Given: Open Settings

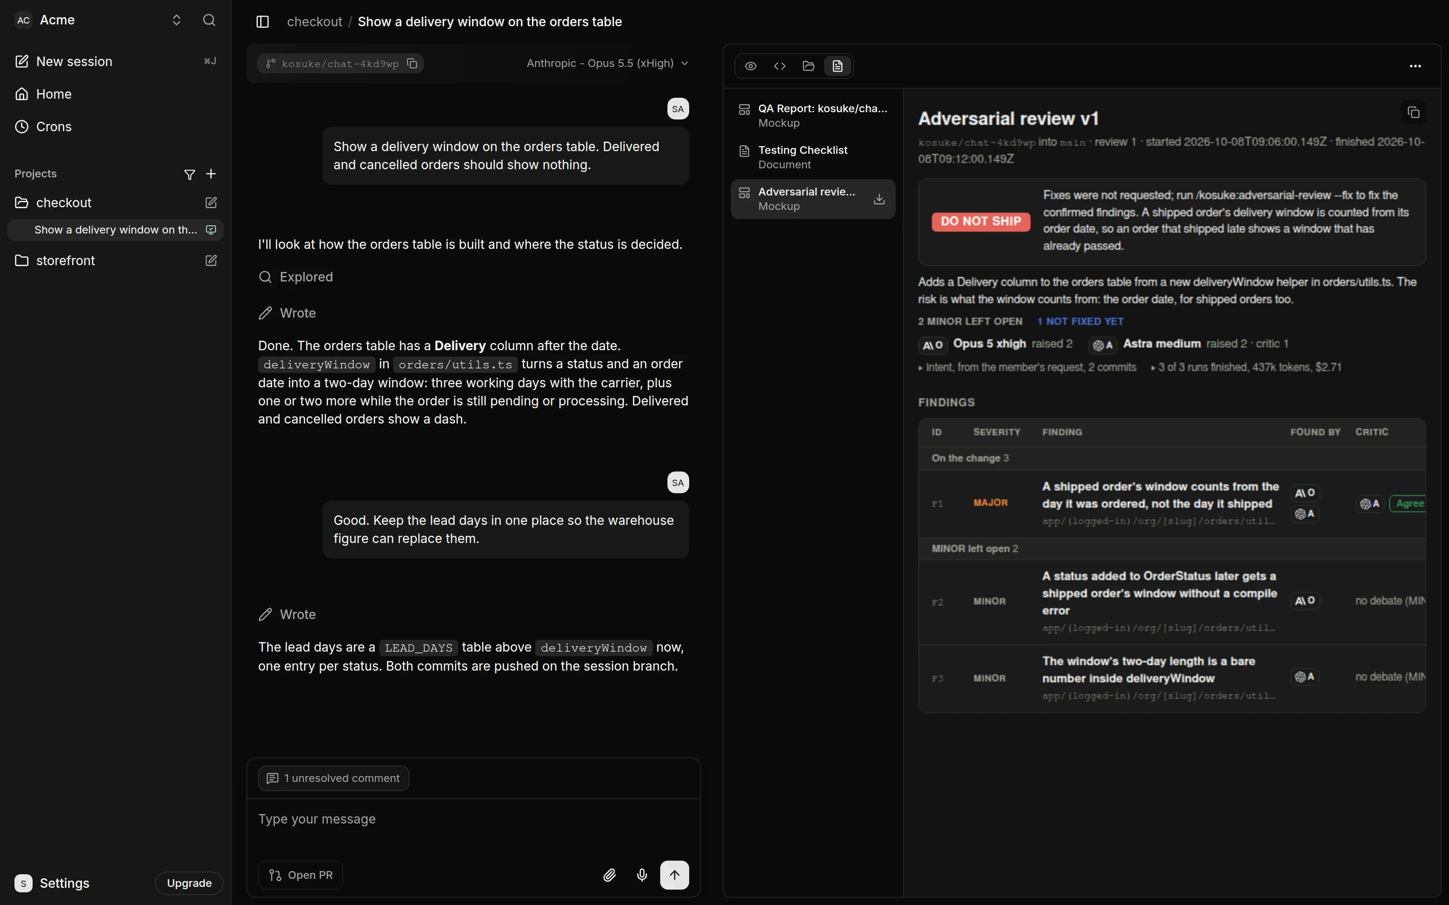Looking at the screenshot, I should click(53, 883).
